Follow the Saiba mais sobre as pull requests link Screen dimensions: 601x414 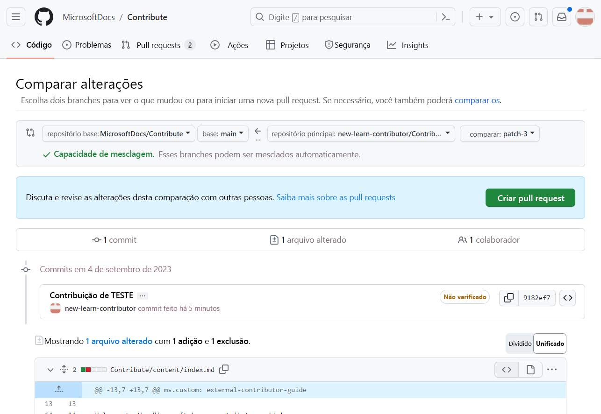(336, 197)
